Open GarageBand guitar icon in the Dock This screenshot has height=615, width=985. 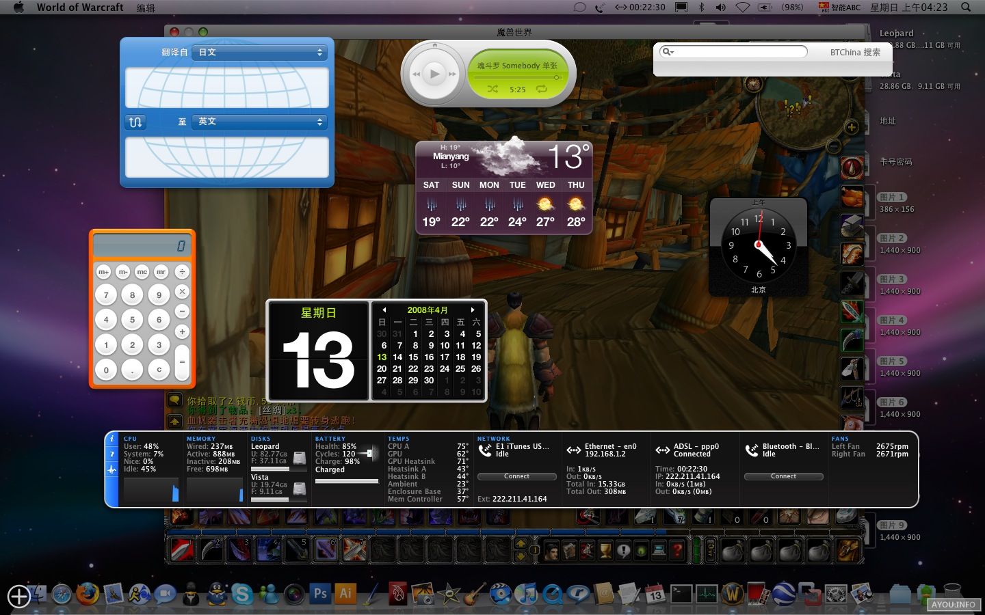475,594
